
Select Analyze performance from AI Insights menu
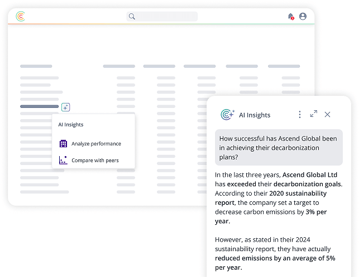(x=96, y=144)
